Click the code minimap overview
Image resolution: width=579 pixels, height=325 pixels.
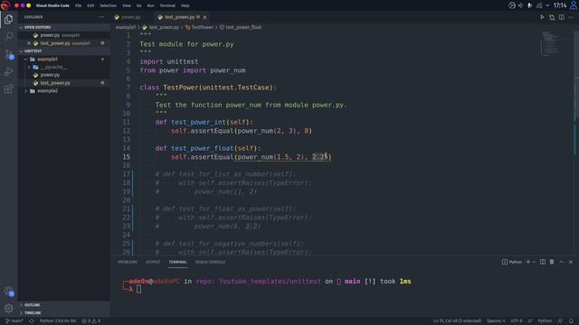pos(551,43)
